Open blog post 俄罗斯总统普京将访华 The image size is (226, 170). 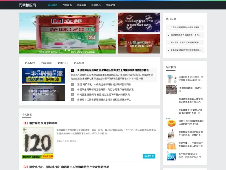(43, 123)
